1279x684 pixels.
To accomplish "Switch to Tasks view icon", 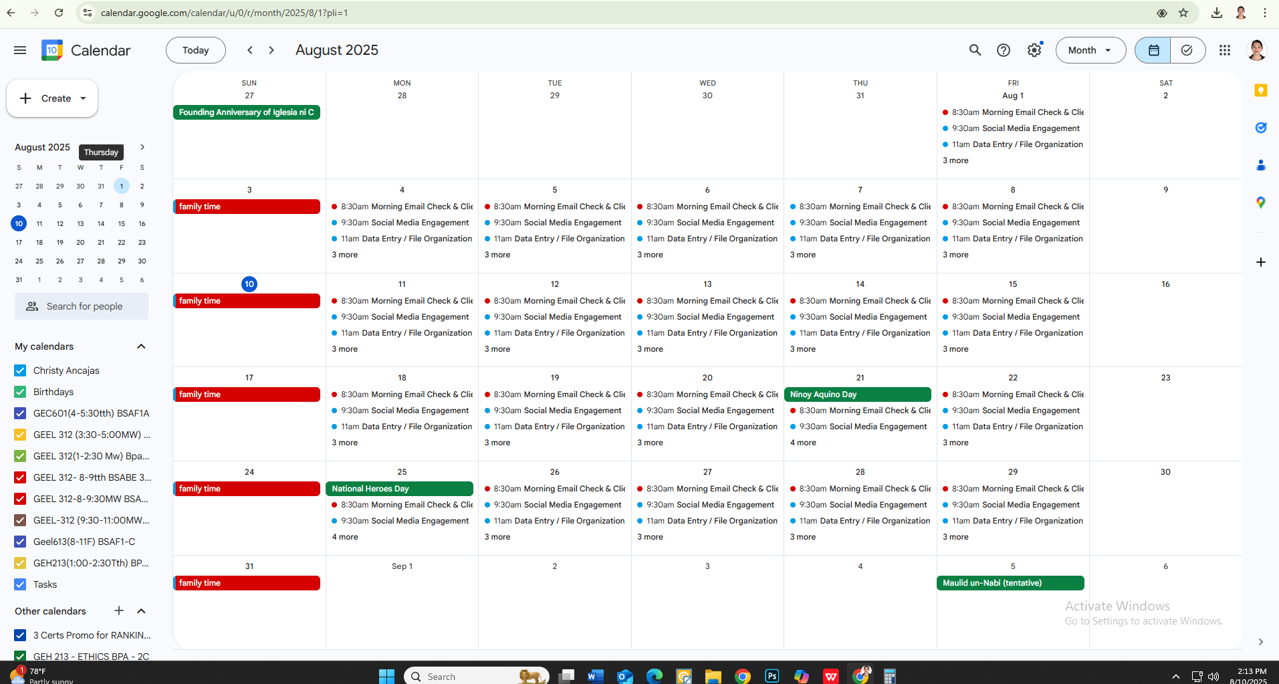I will click(1187, 50).
